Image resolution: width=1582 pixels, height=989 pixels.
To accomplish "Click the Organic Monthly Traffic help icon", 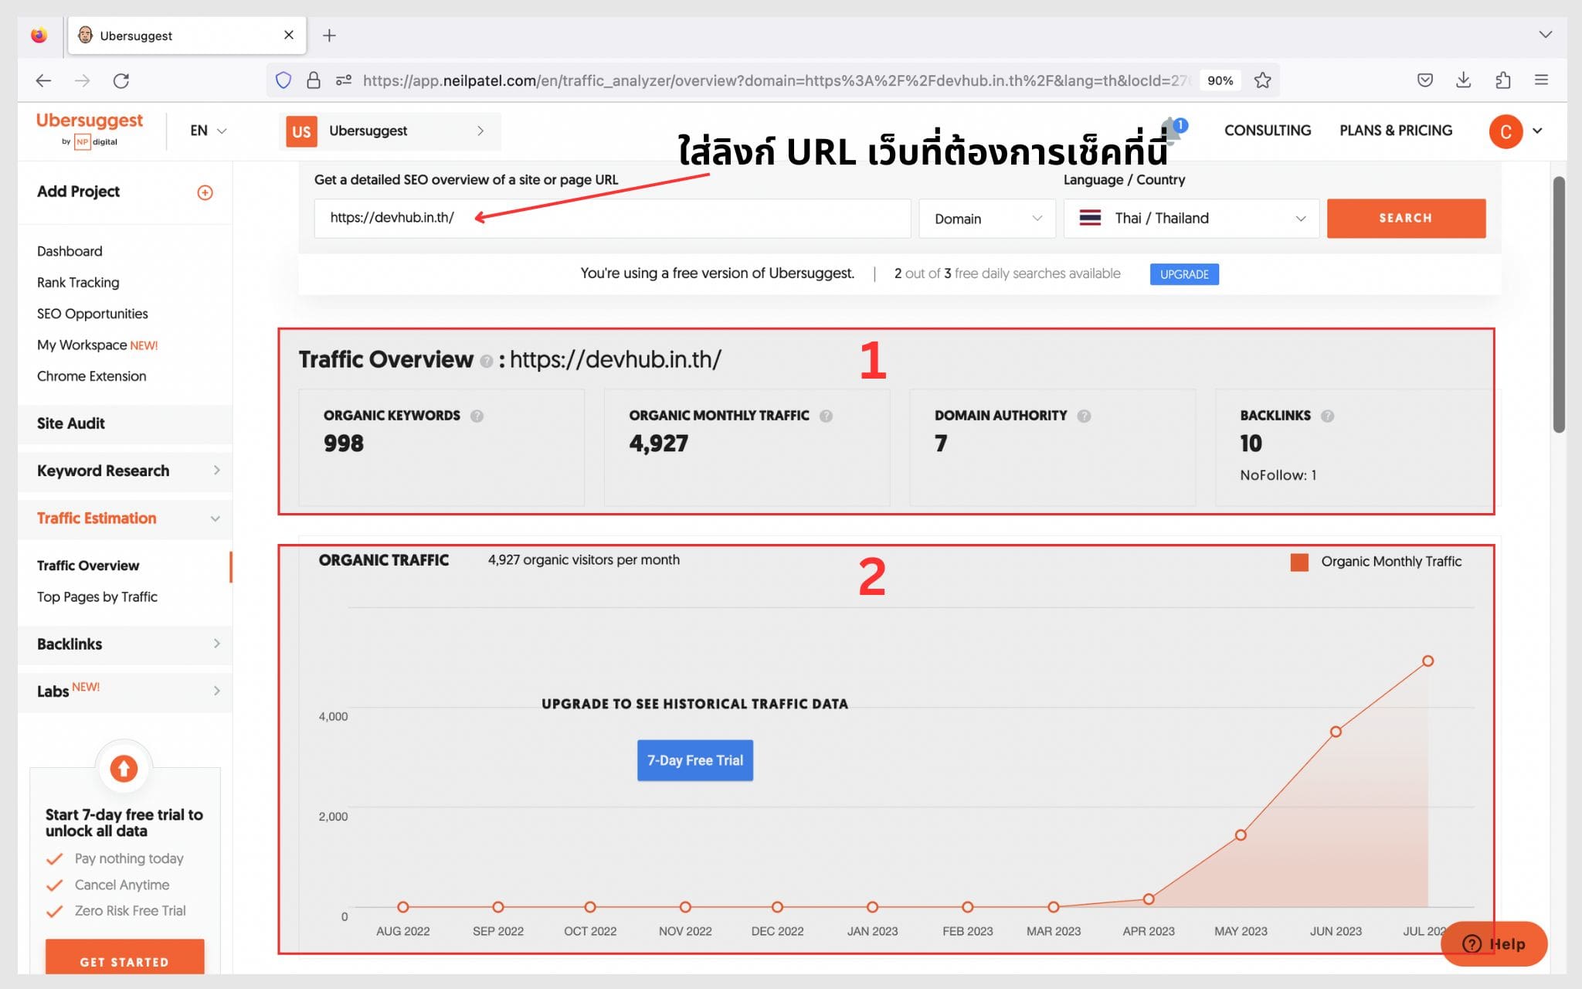I will (826, 416).
